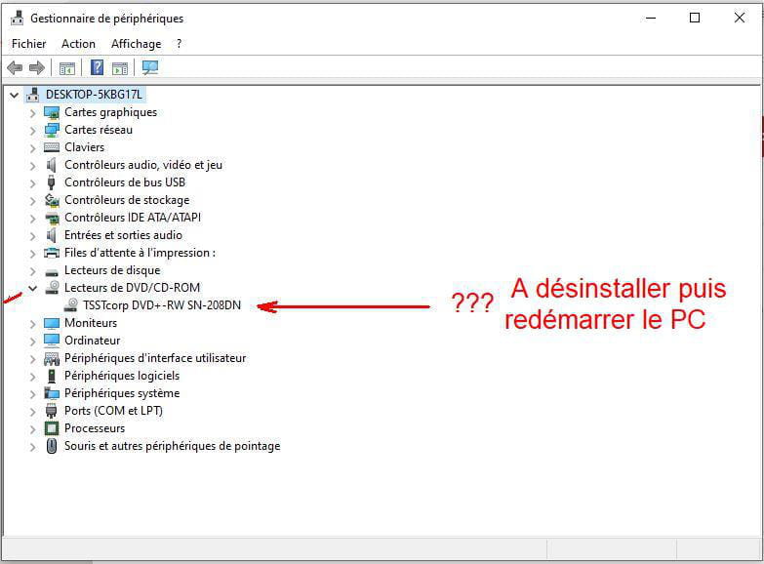
Task: Close the Gestionnaire de périphériques window
Action: (740, 18)
